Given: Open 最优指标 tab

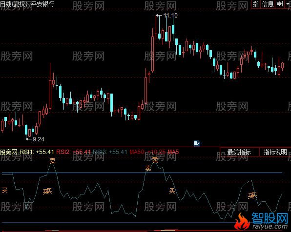Looking at the screenshot, I should (239, 152).
